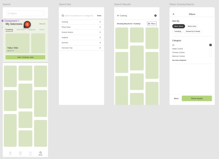Screen dimensions: 219x159
Task: Click the Interview Tips list text
Action: (x=67, y=48)
